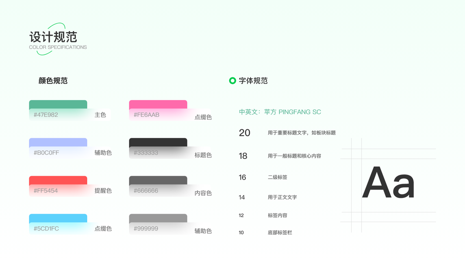
Task: Click the 用于正文文字 description
Action: [282, 197]
